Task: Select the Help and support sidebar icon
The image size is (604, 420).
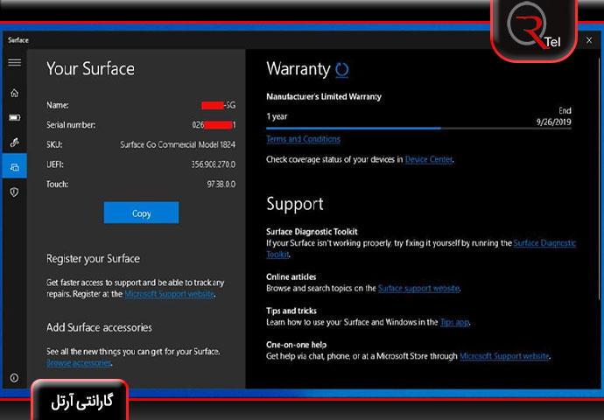Action: (x=14, y=167)
